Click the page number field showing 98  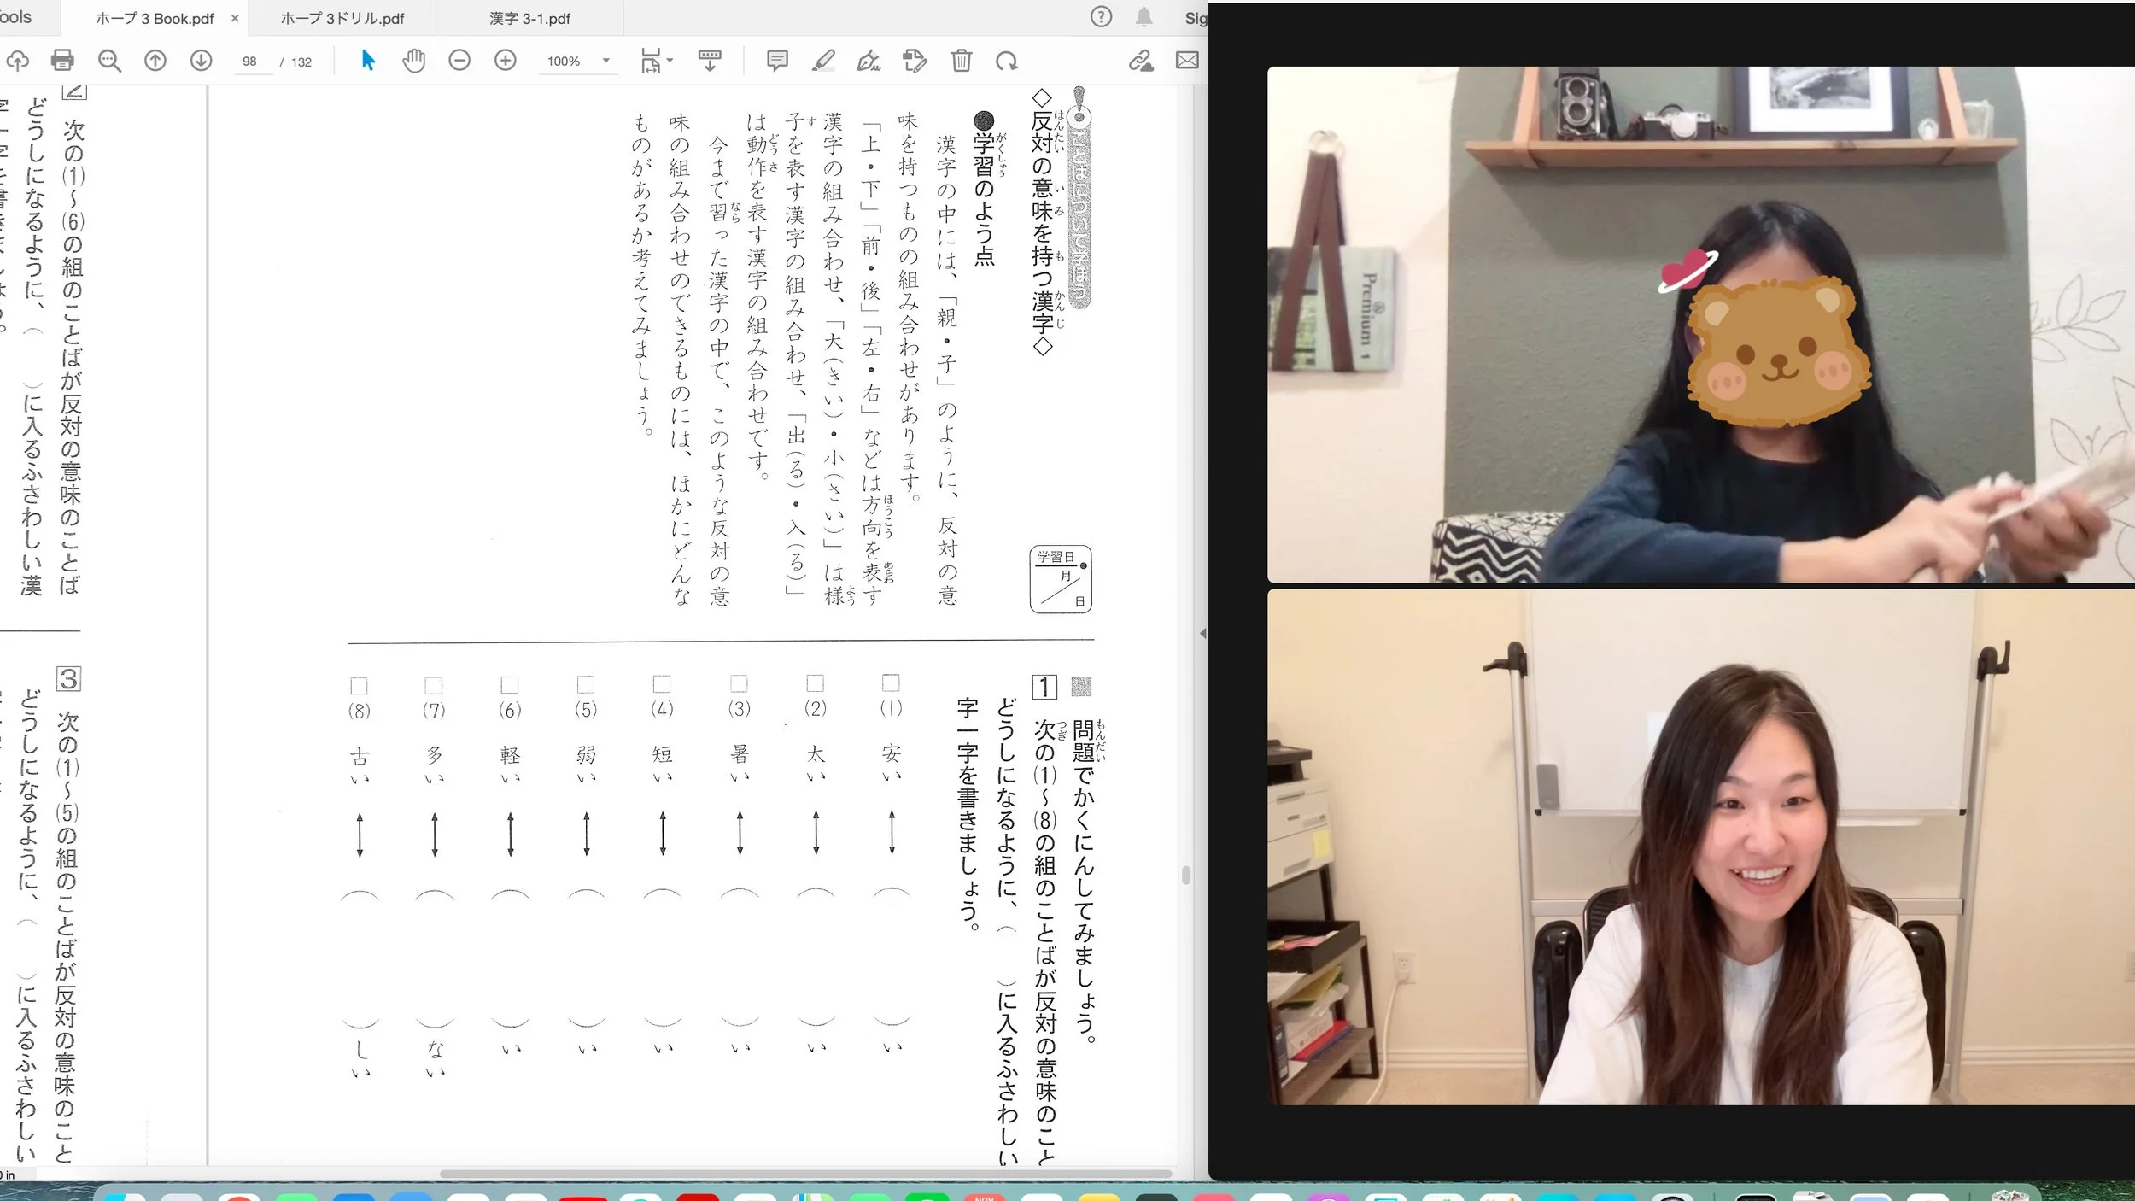[x=249, y=62]
